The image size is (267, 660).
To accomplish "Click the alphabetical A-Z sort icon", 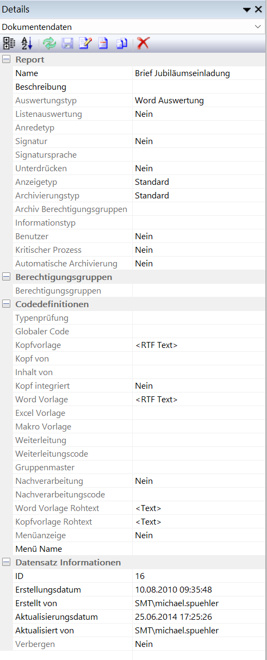I will coord(27,43).
